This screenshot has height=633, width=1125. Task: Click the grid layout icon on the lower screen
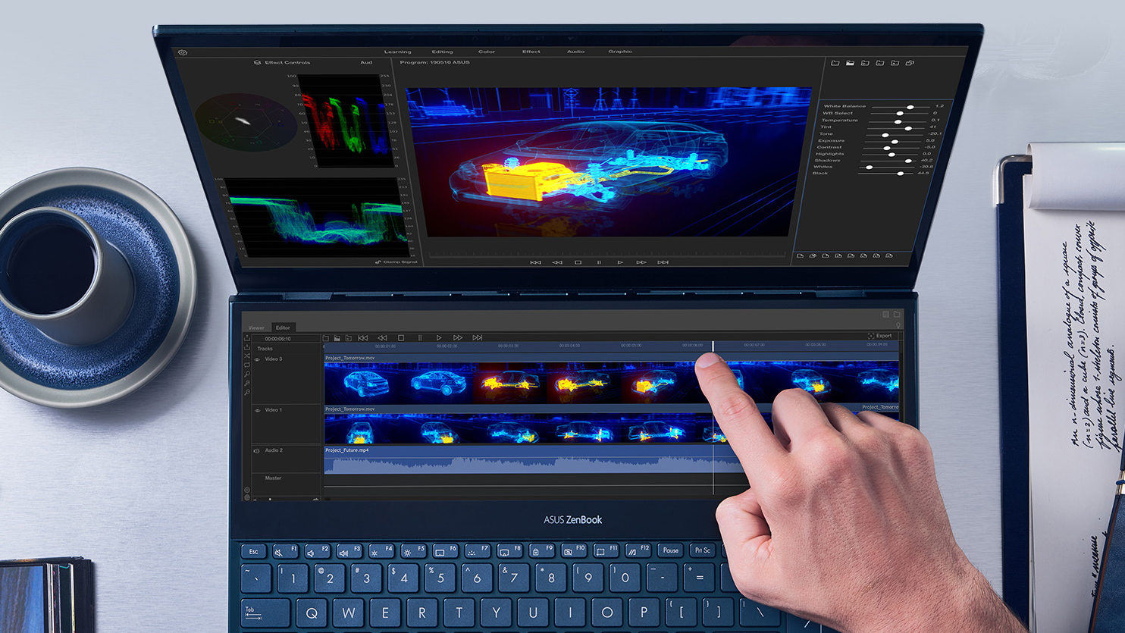click(x=885, y=314)
